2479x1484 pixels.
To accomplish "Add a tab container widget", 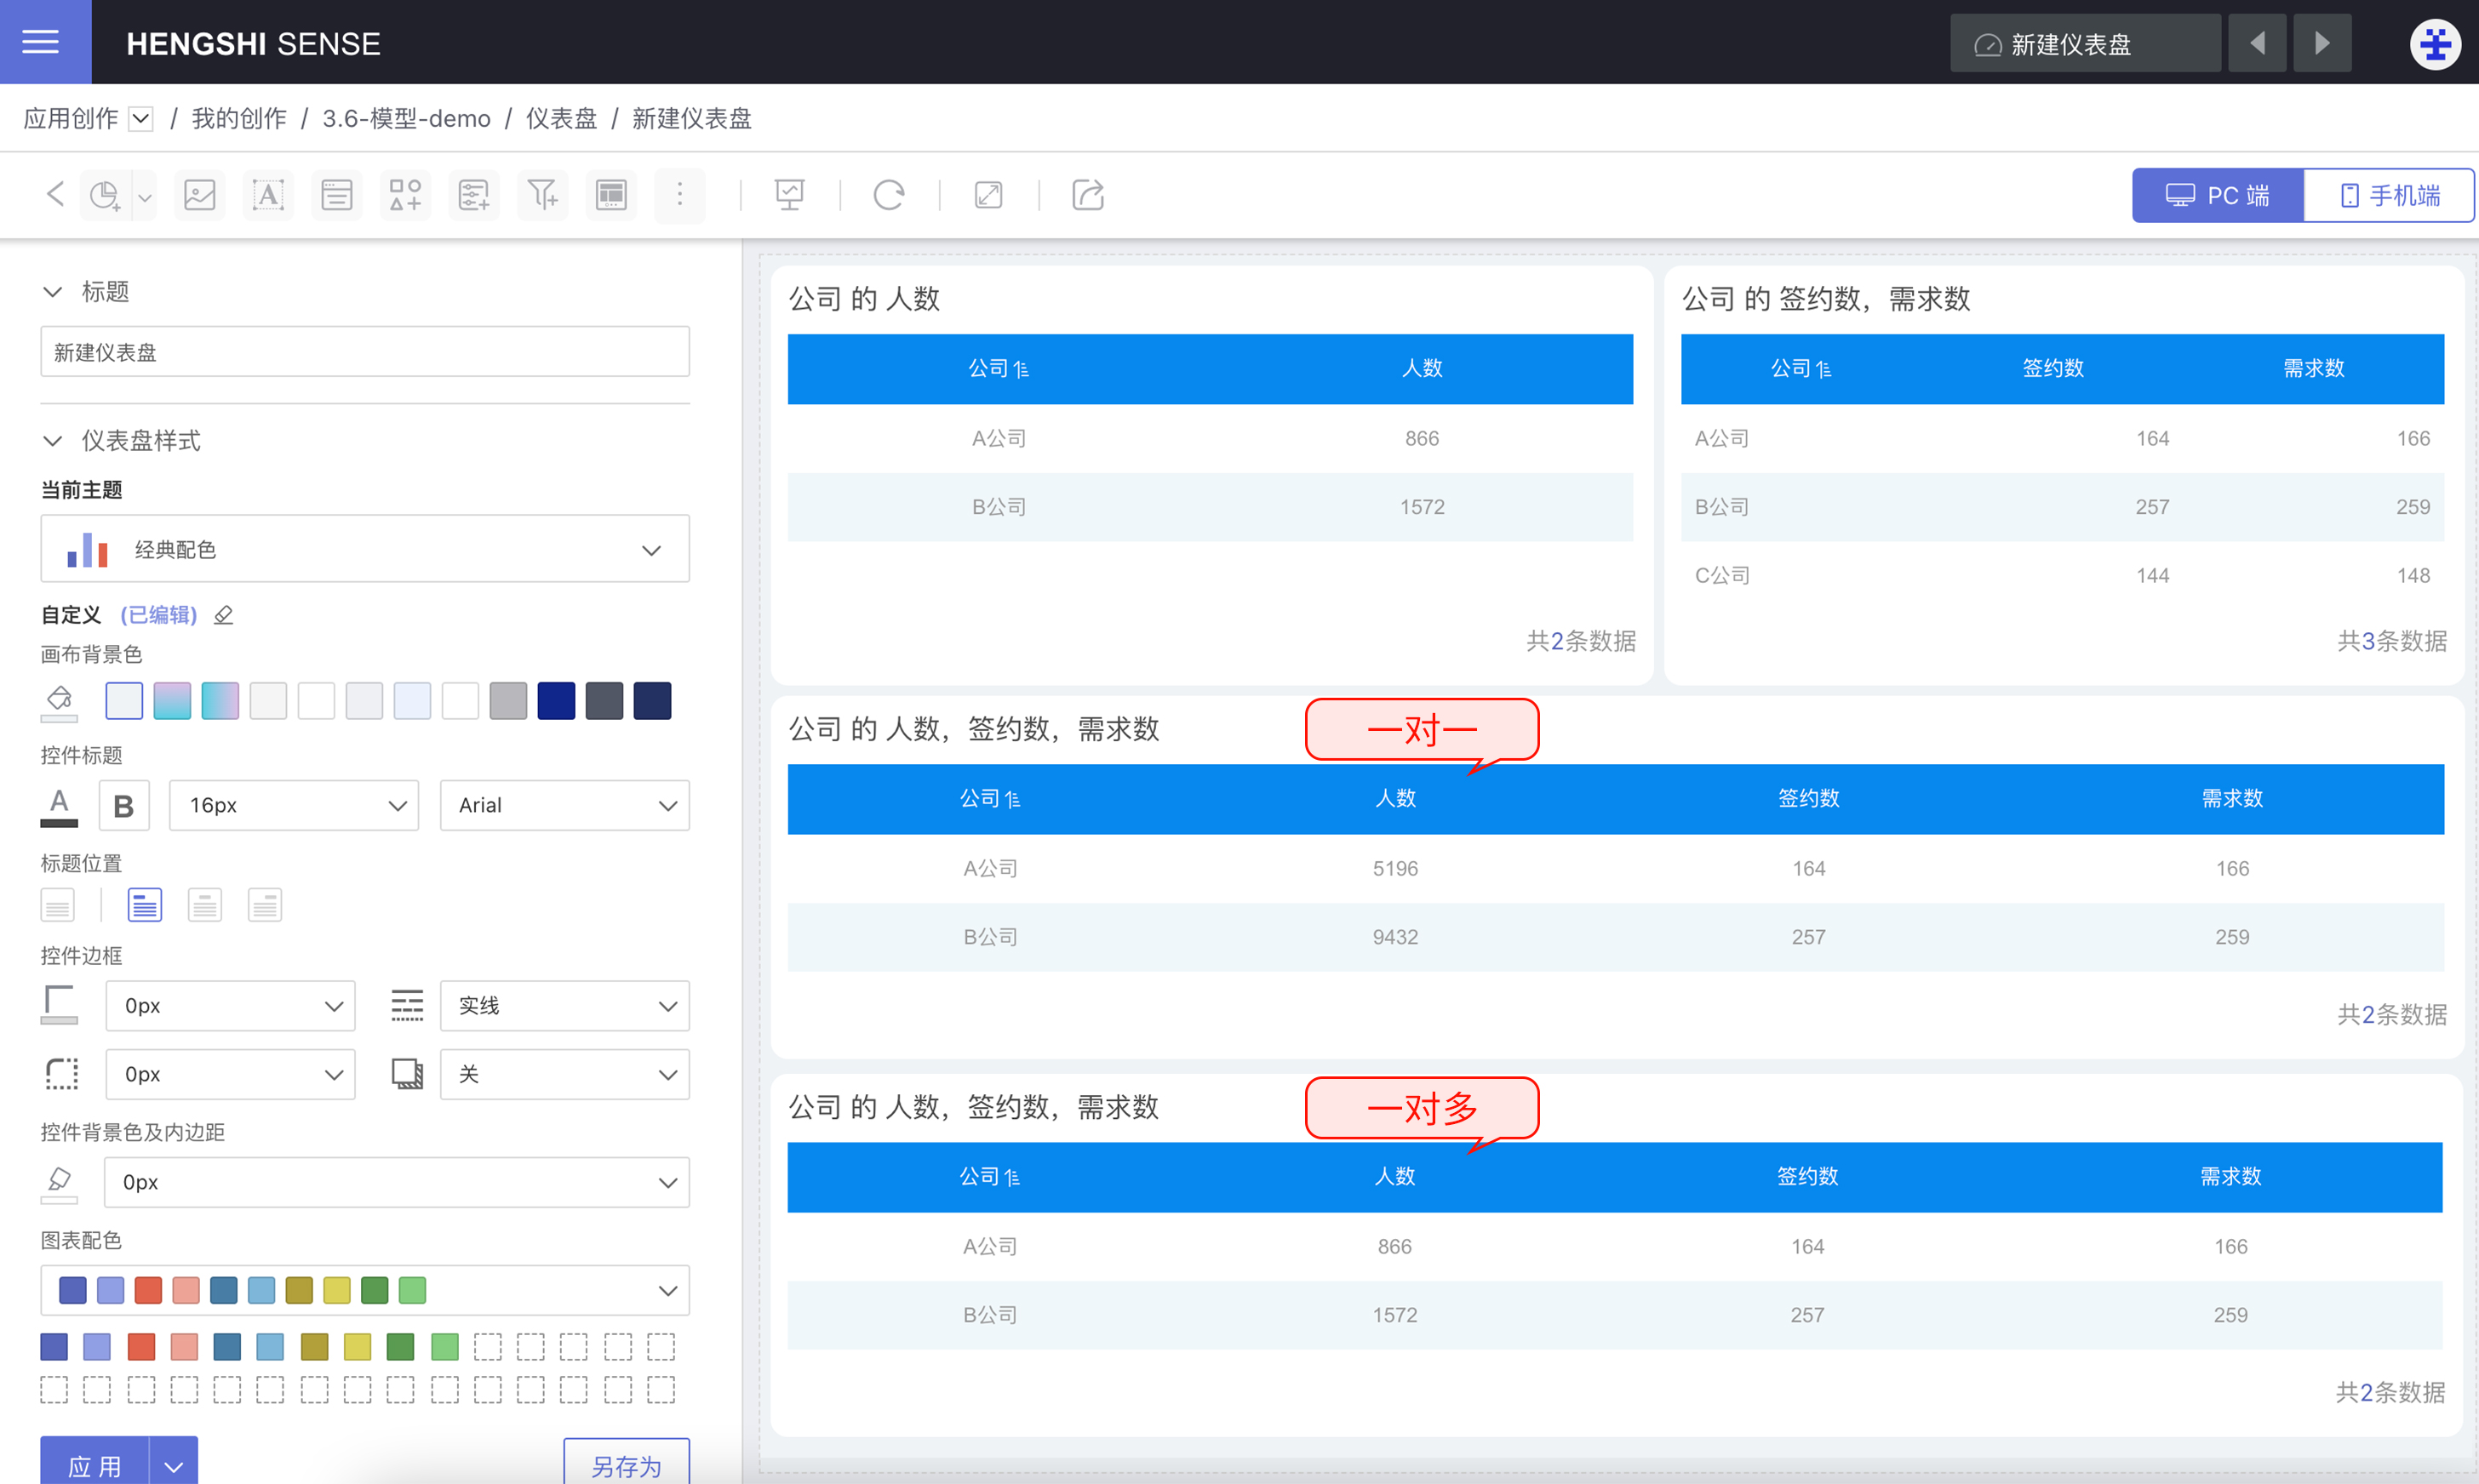I will 611,195.
